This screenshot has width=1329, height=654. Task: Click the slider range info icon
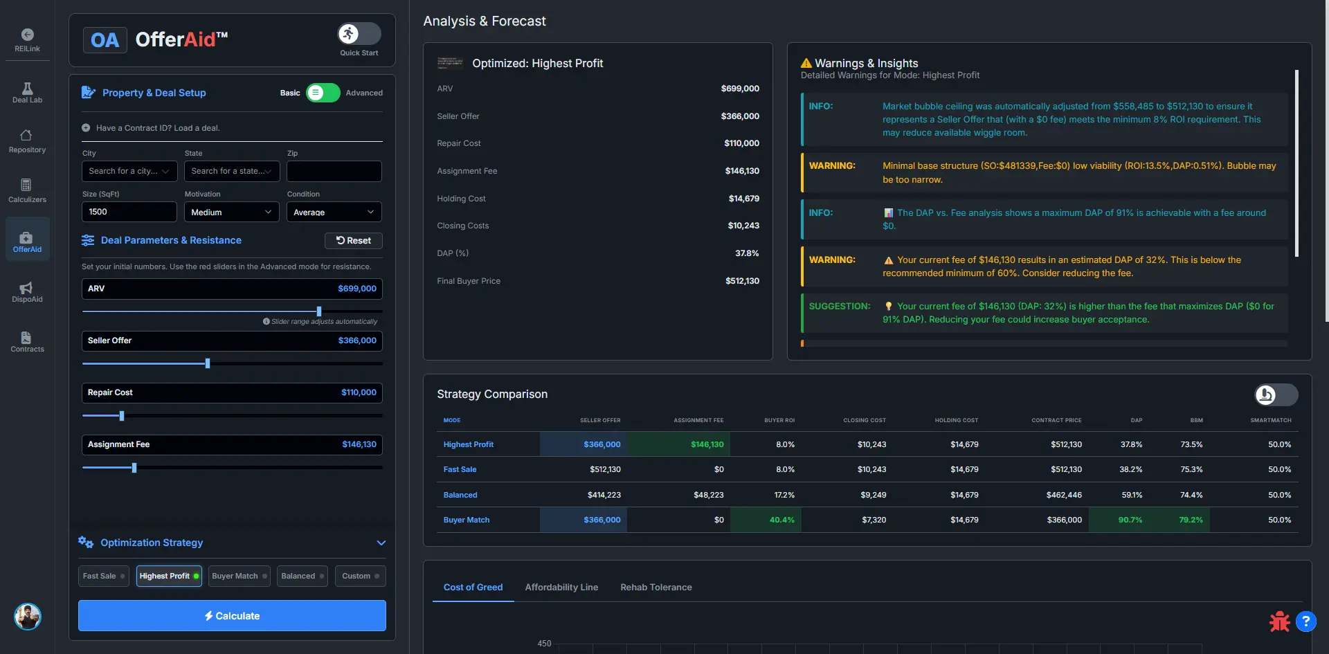[266, 321]
